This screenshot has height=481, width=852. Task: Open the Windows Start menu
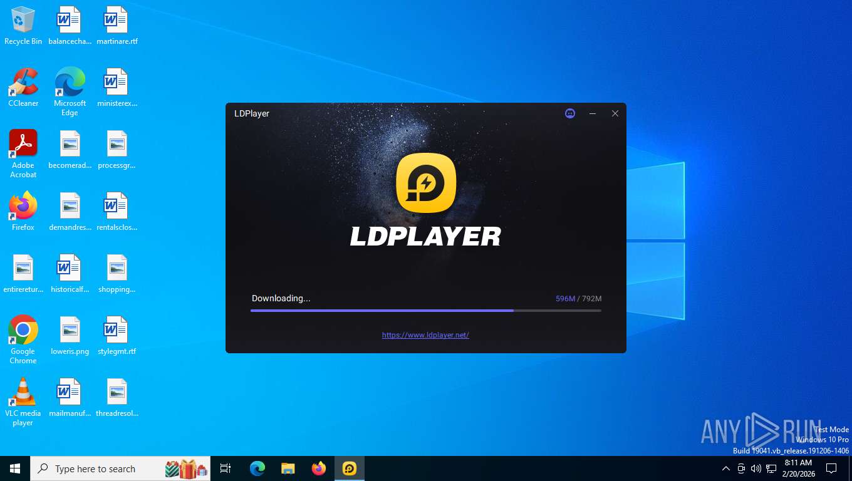[15, 468]
